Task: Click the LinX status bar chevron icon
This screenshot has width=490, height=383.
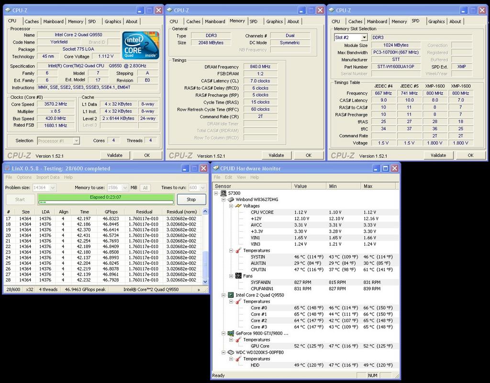Action: pyautogui.click(x=199, y=290)
